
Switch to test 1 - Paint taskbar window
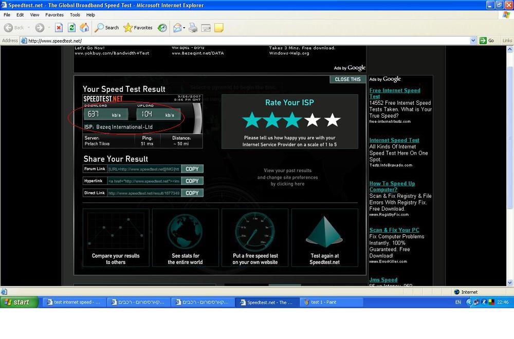click(332, 302)
